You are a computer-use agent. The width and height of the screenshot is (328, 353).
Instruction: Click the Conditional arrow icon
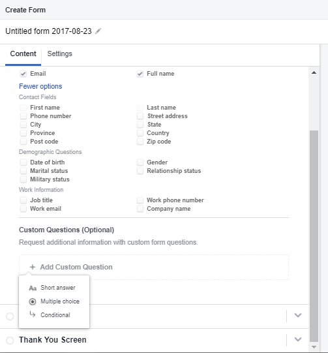click(33, 315)
